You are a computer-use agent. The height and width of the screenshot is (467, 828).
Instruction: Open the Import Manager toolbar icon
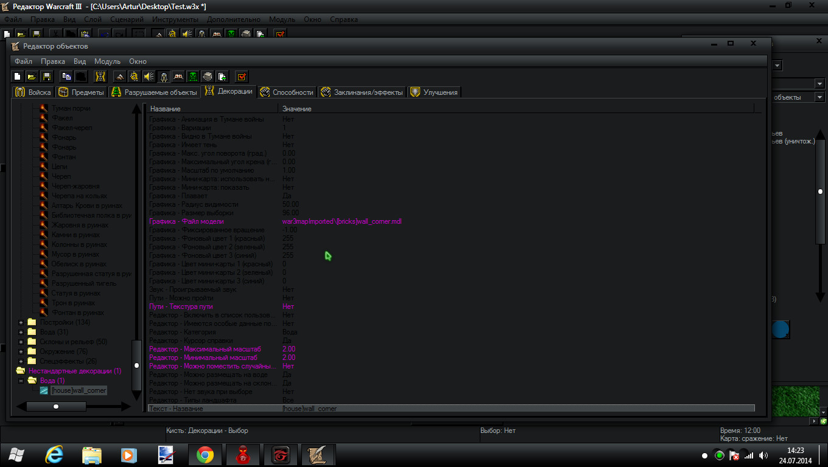pos(222,77)
